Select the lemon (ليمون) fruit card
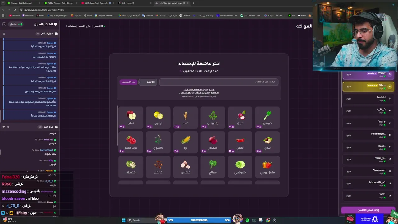 click(158, 118)
